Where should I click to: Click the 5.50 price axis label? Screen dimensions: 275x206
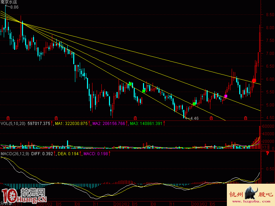[270, 92]
